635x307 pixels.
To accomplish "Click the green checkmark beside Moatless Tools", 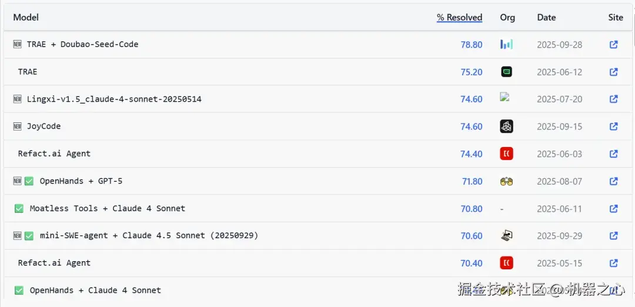I will click(x=19, y=209).
